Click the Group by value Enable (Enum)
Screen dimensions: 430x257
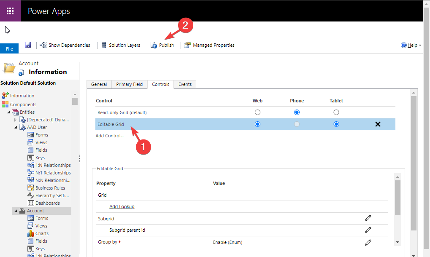coord(227,243)
